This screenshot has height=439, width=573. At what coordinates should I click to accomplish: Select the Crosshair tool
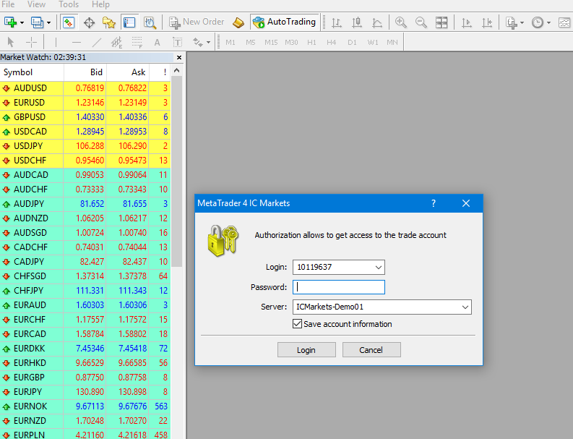coord(31,43)
